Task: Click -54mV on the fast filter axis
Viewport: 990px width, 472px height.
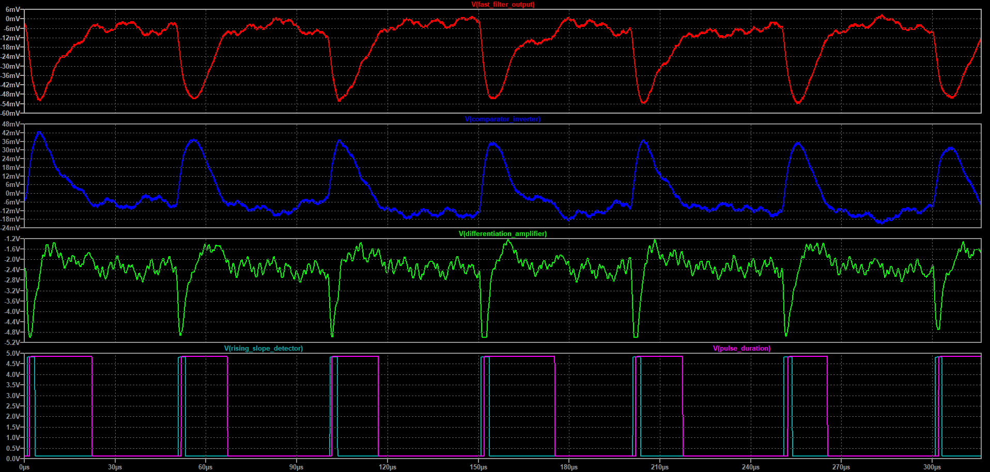Action: pyautogui.click(x=10, y=104)
